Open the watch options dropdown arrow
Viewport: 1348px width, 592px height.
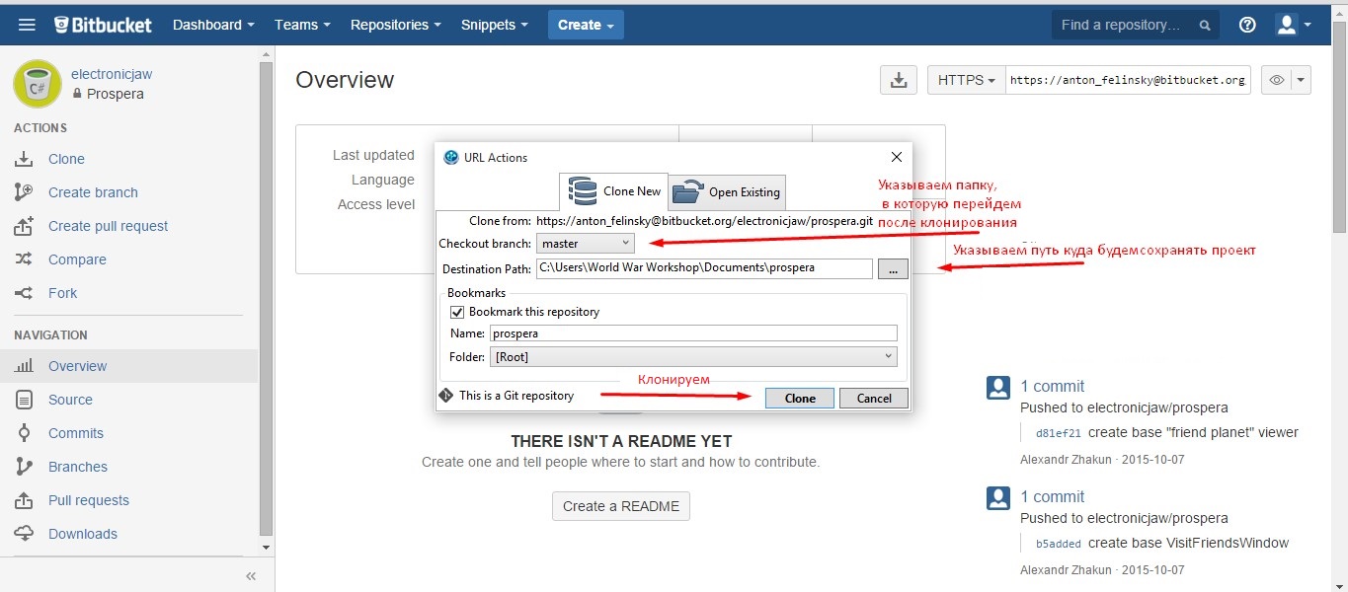click(x=1302, y=81)
